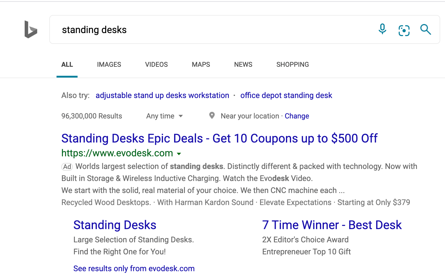This screenshot has height=279, width=445.
Task: Open the Shopping tab
Action: pyautogui.click(x=292, y=65)
